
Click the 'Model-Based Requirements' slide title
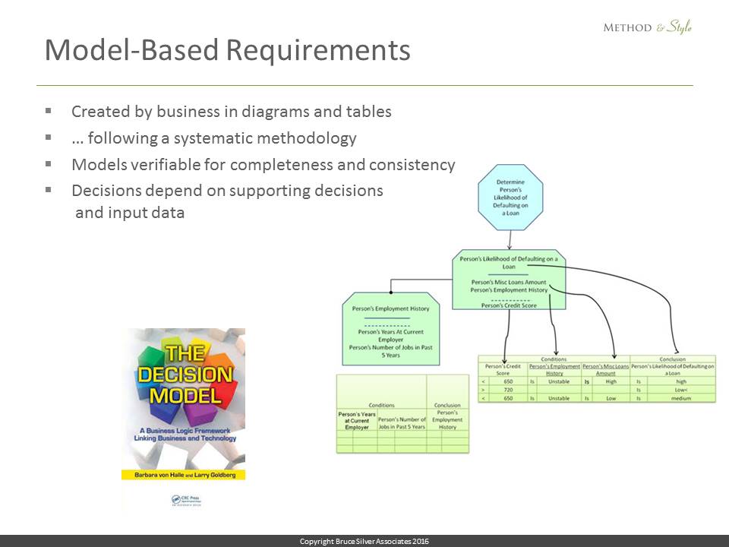pyautogui.click(x=227, y=50)
